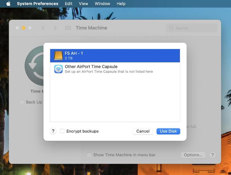Open the View menu
Screen dimensions: 231x175
click(x=83, y=4)
